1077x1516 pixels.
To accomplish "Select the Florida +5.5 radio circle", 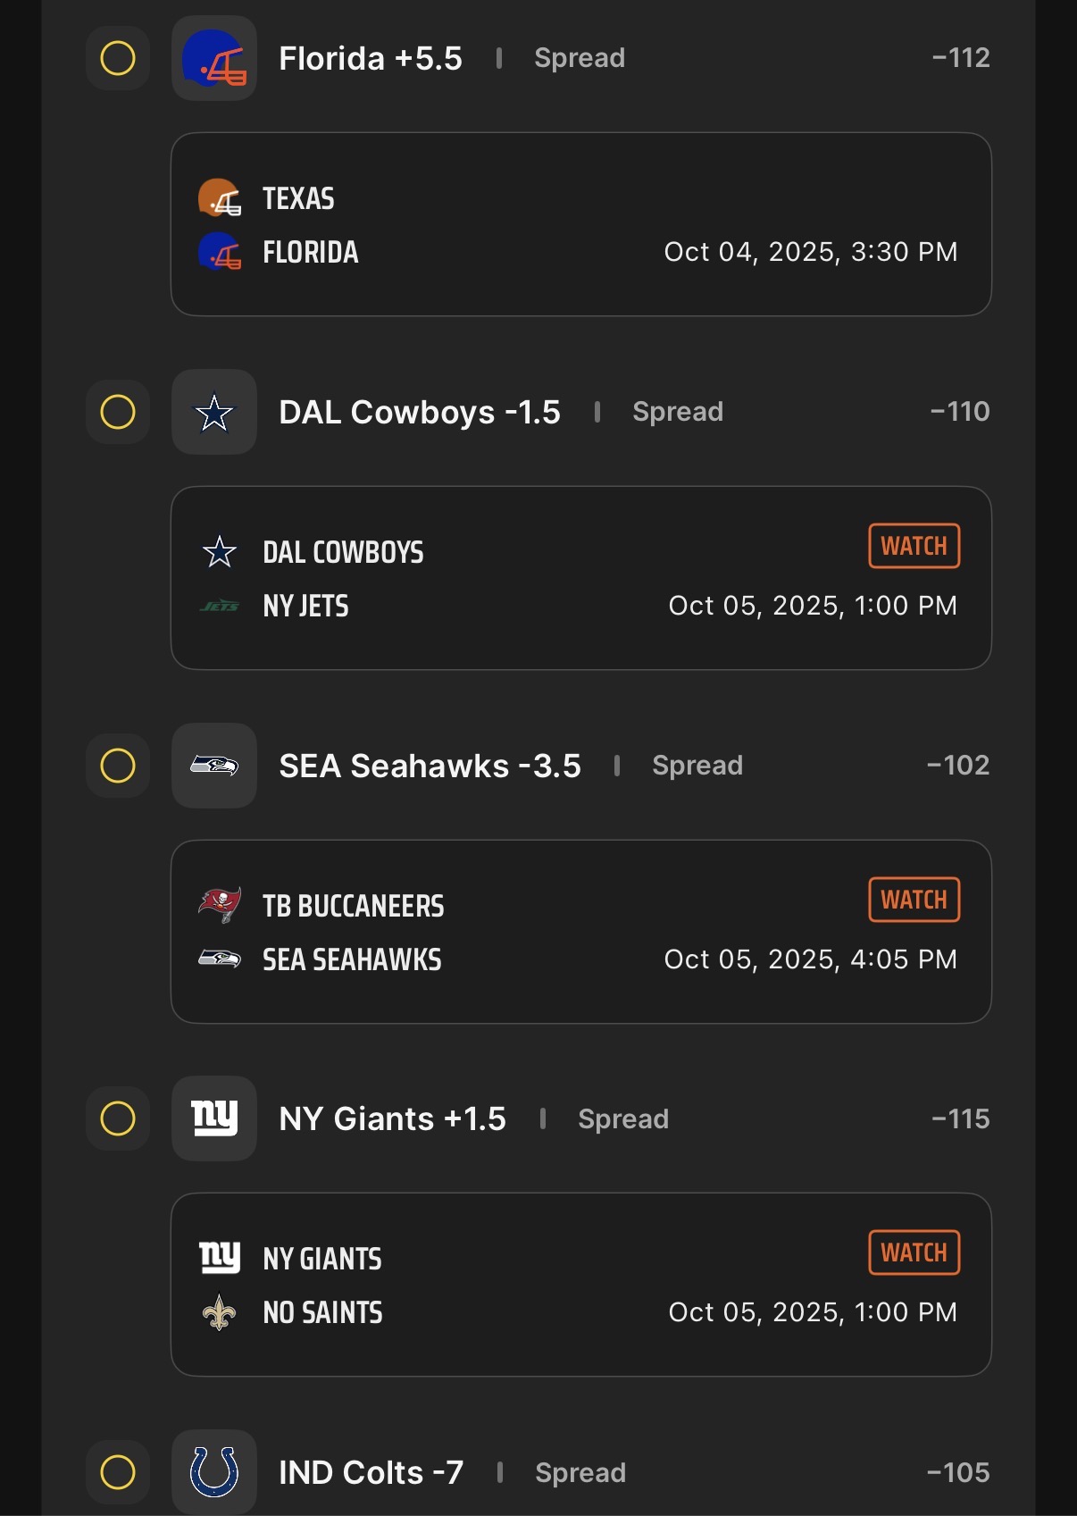I will (x=118, y=59).
